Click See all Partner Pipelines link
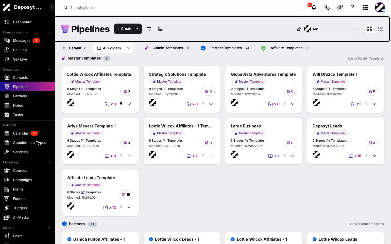The image size is (391, 244). click(366, 224)
